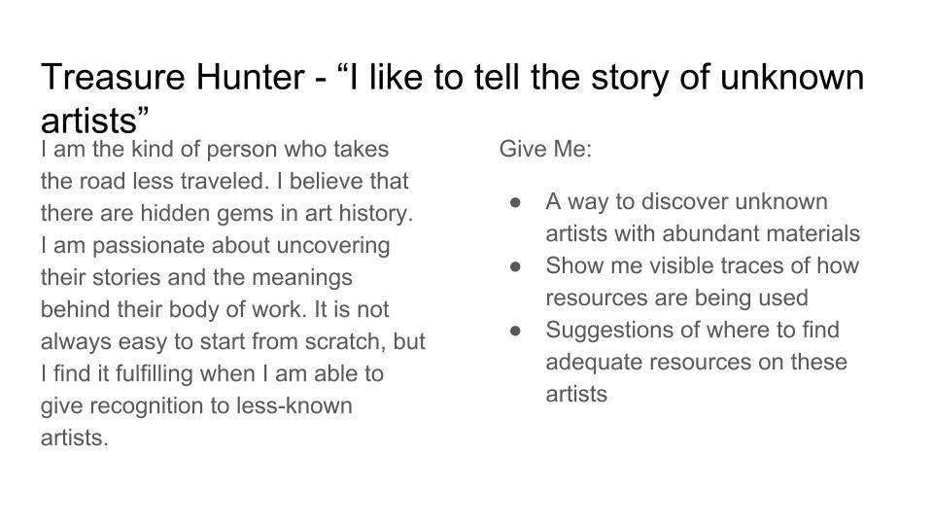This screenshot has width=933, height=525.
Task: Click 'behind their body of work' line
Action: pos(174,309)
